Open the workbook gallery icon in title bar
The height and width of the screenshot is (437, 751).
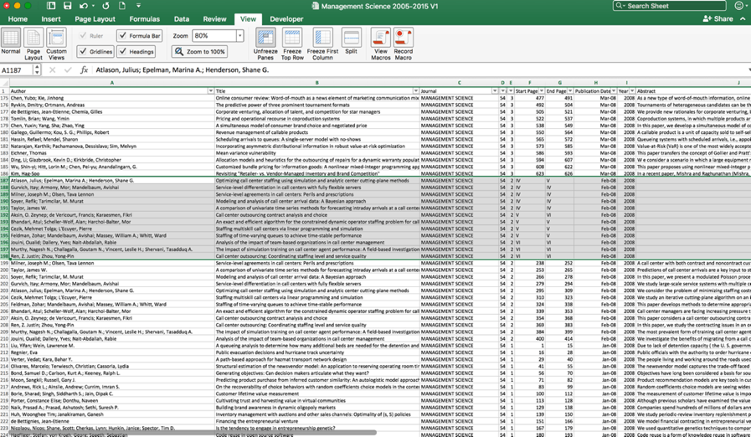pyautogui.click(x=51, y=6)
